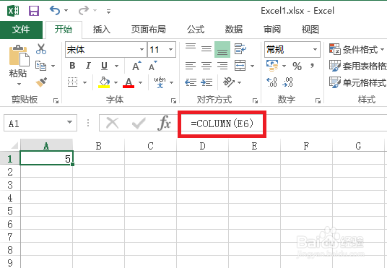Click merge and center icon
387x268 pixels.
(x=240, y=66)
